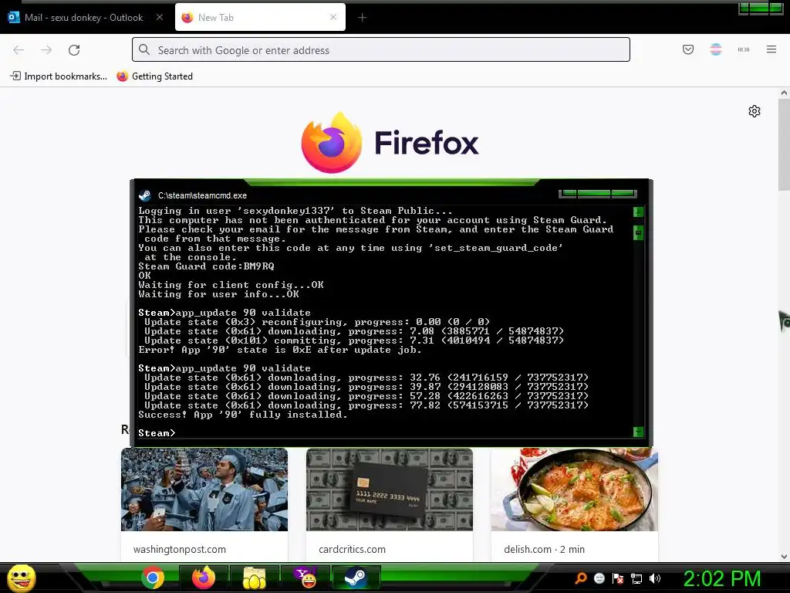
Task: Click the C:\steam\steamcmd.exe title text
Action: (x=203, y=195)
